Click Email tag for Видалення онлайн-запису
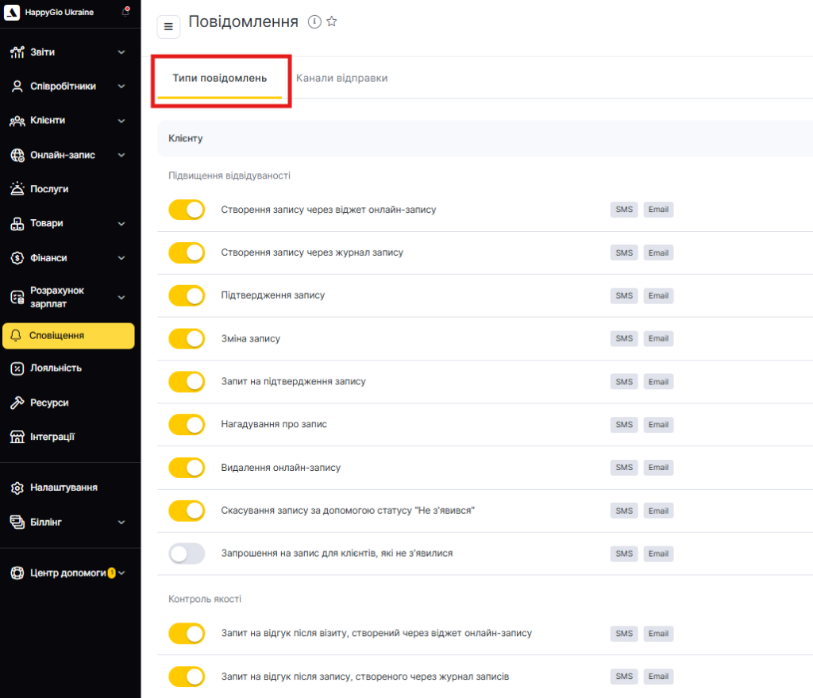 coord(658,468)
